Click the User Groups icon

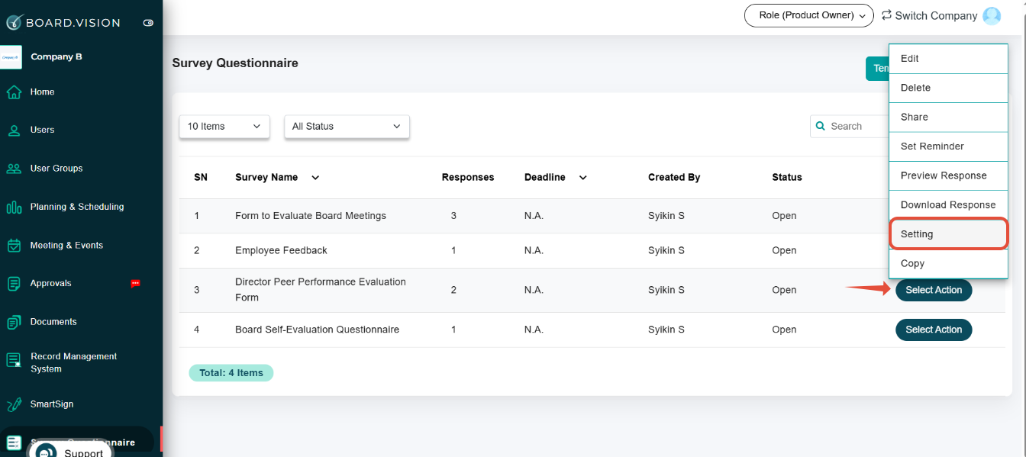tap(14, 169)
